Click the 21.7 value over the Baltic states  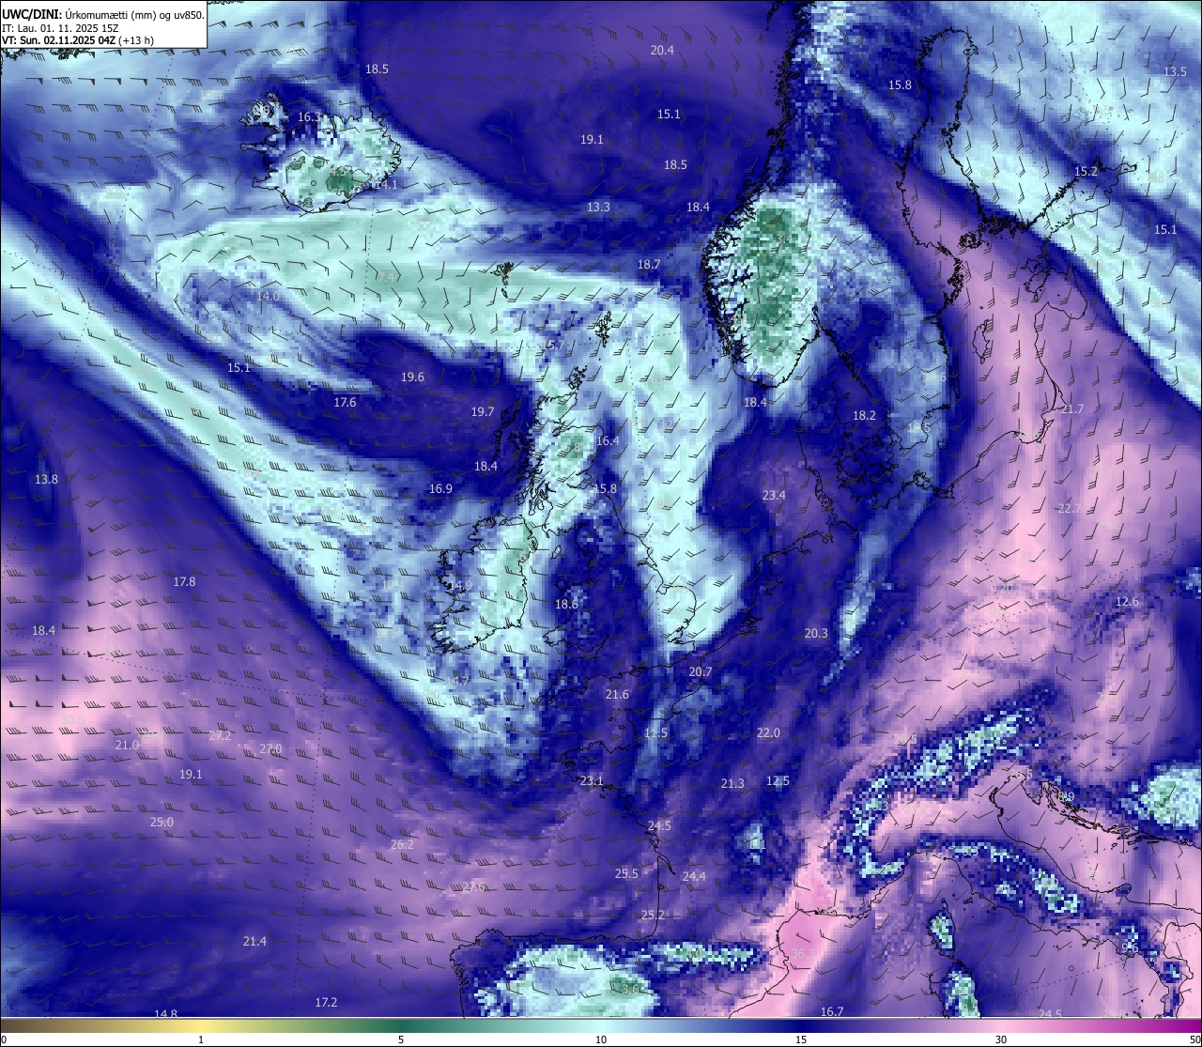click(x=1071, y=408)
